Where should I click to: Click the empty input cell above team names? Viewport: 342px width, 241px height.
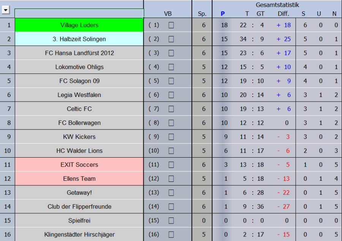click(79, 13)
